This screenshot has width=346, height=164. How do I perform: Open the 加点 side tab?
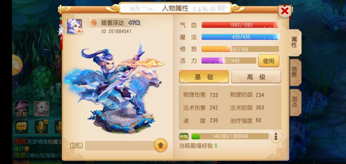coord(295,102)
